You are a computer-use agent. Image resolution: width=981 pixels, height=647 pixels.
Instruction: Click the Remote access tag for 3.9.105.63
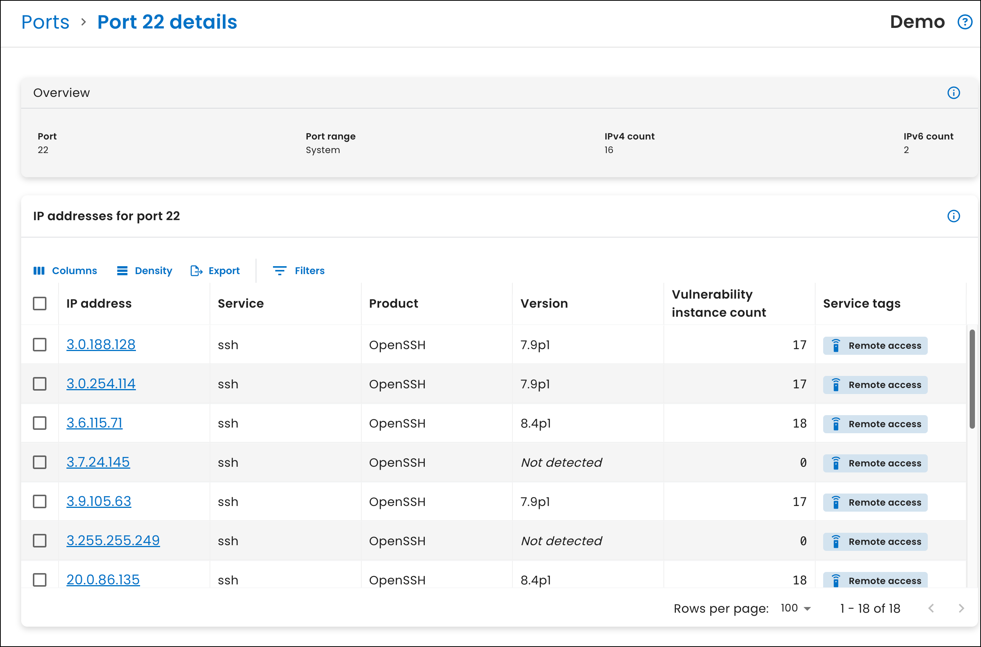coord(875,502)
